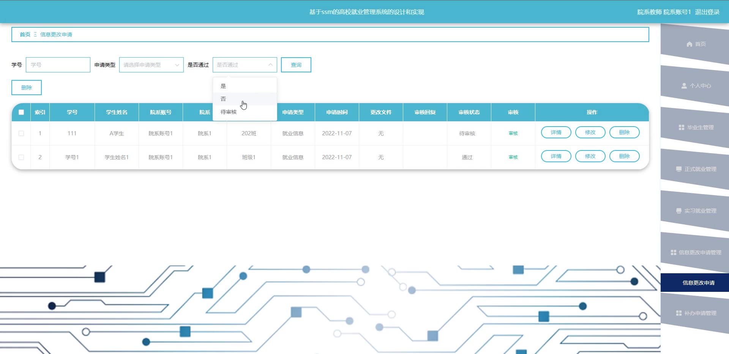Click the 学号 search input field
Viewport: 729px width, 354px height.
[x=58, y=65]
